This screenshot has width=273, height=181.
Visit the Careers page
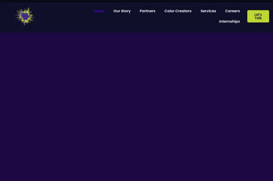point(232,11)
